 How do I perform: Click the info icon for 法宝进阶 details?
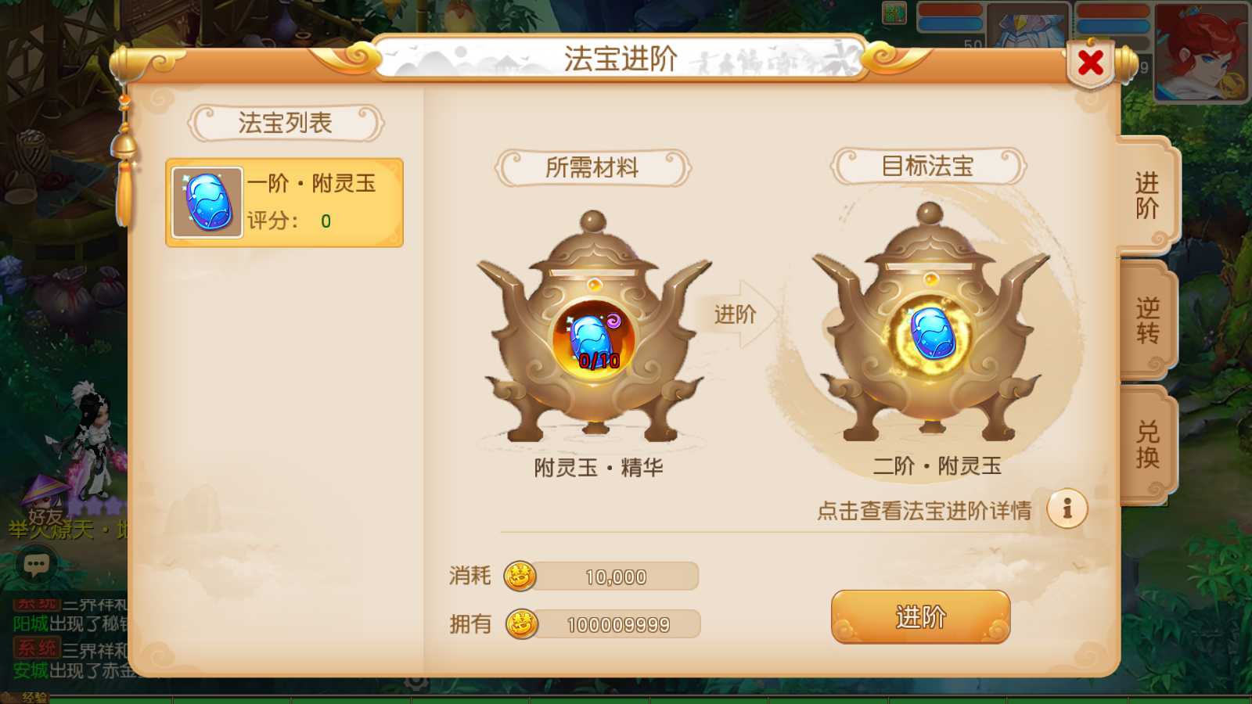coord(1067,509)
